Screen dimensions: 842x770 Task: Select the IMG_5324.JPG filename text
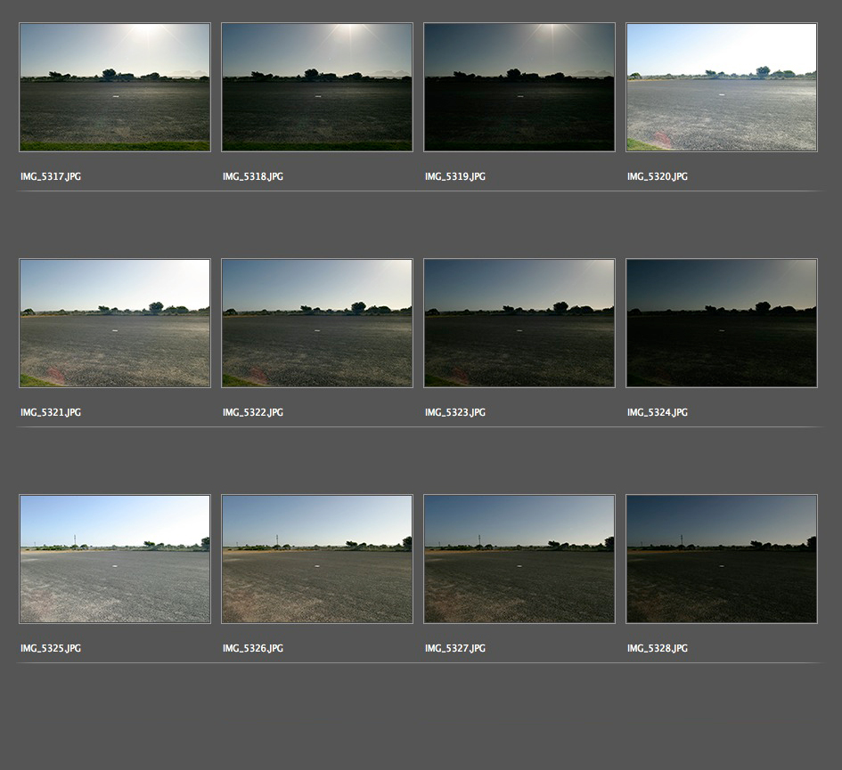click(658, 413)
